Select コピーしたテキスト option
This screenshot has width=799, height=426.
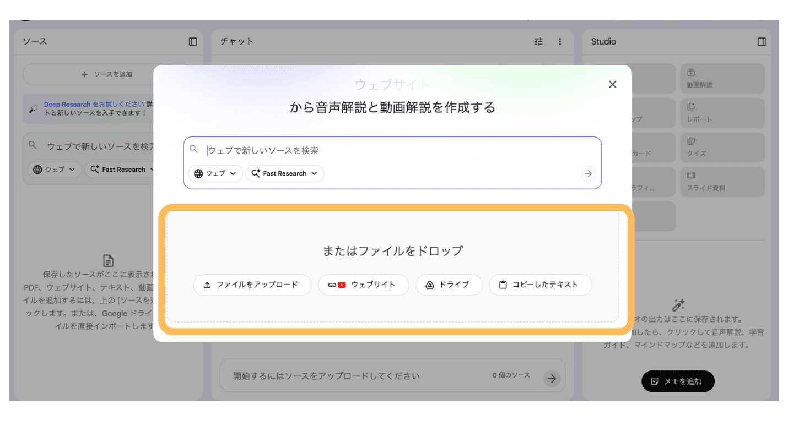(540, 285)
